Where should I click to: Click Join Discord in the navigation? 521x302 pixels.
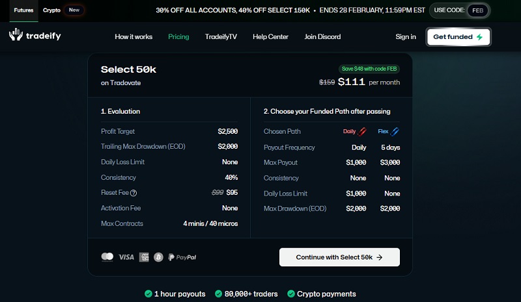pyautogui.click(x=322, y=37)
